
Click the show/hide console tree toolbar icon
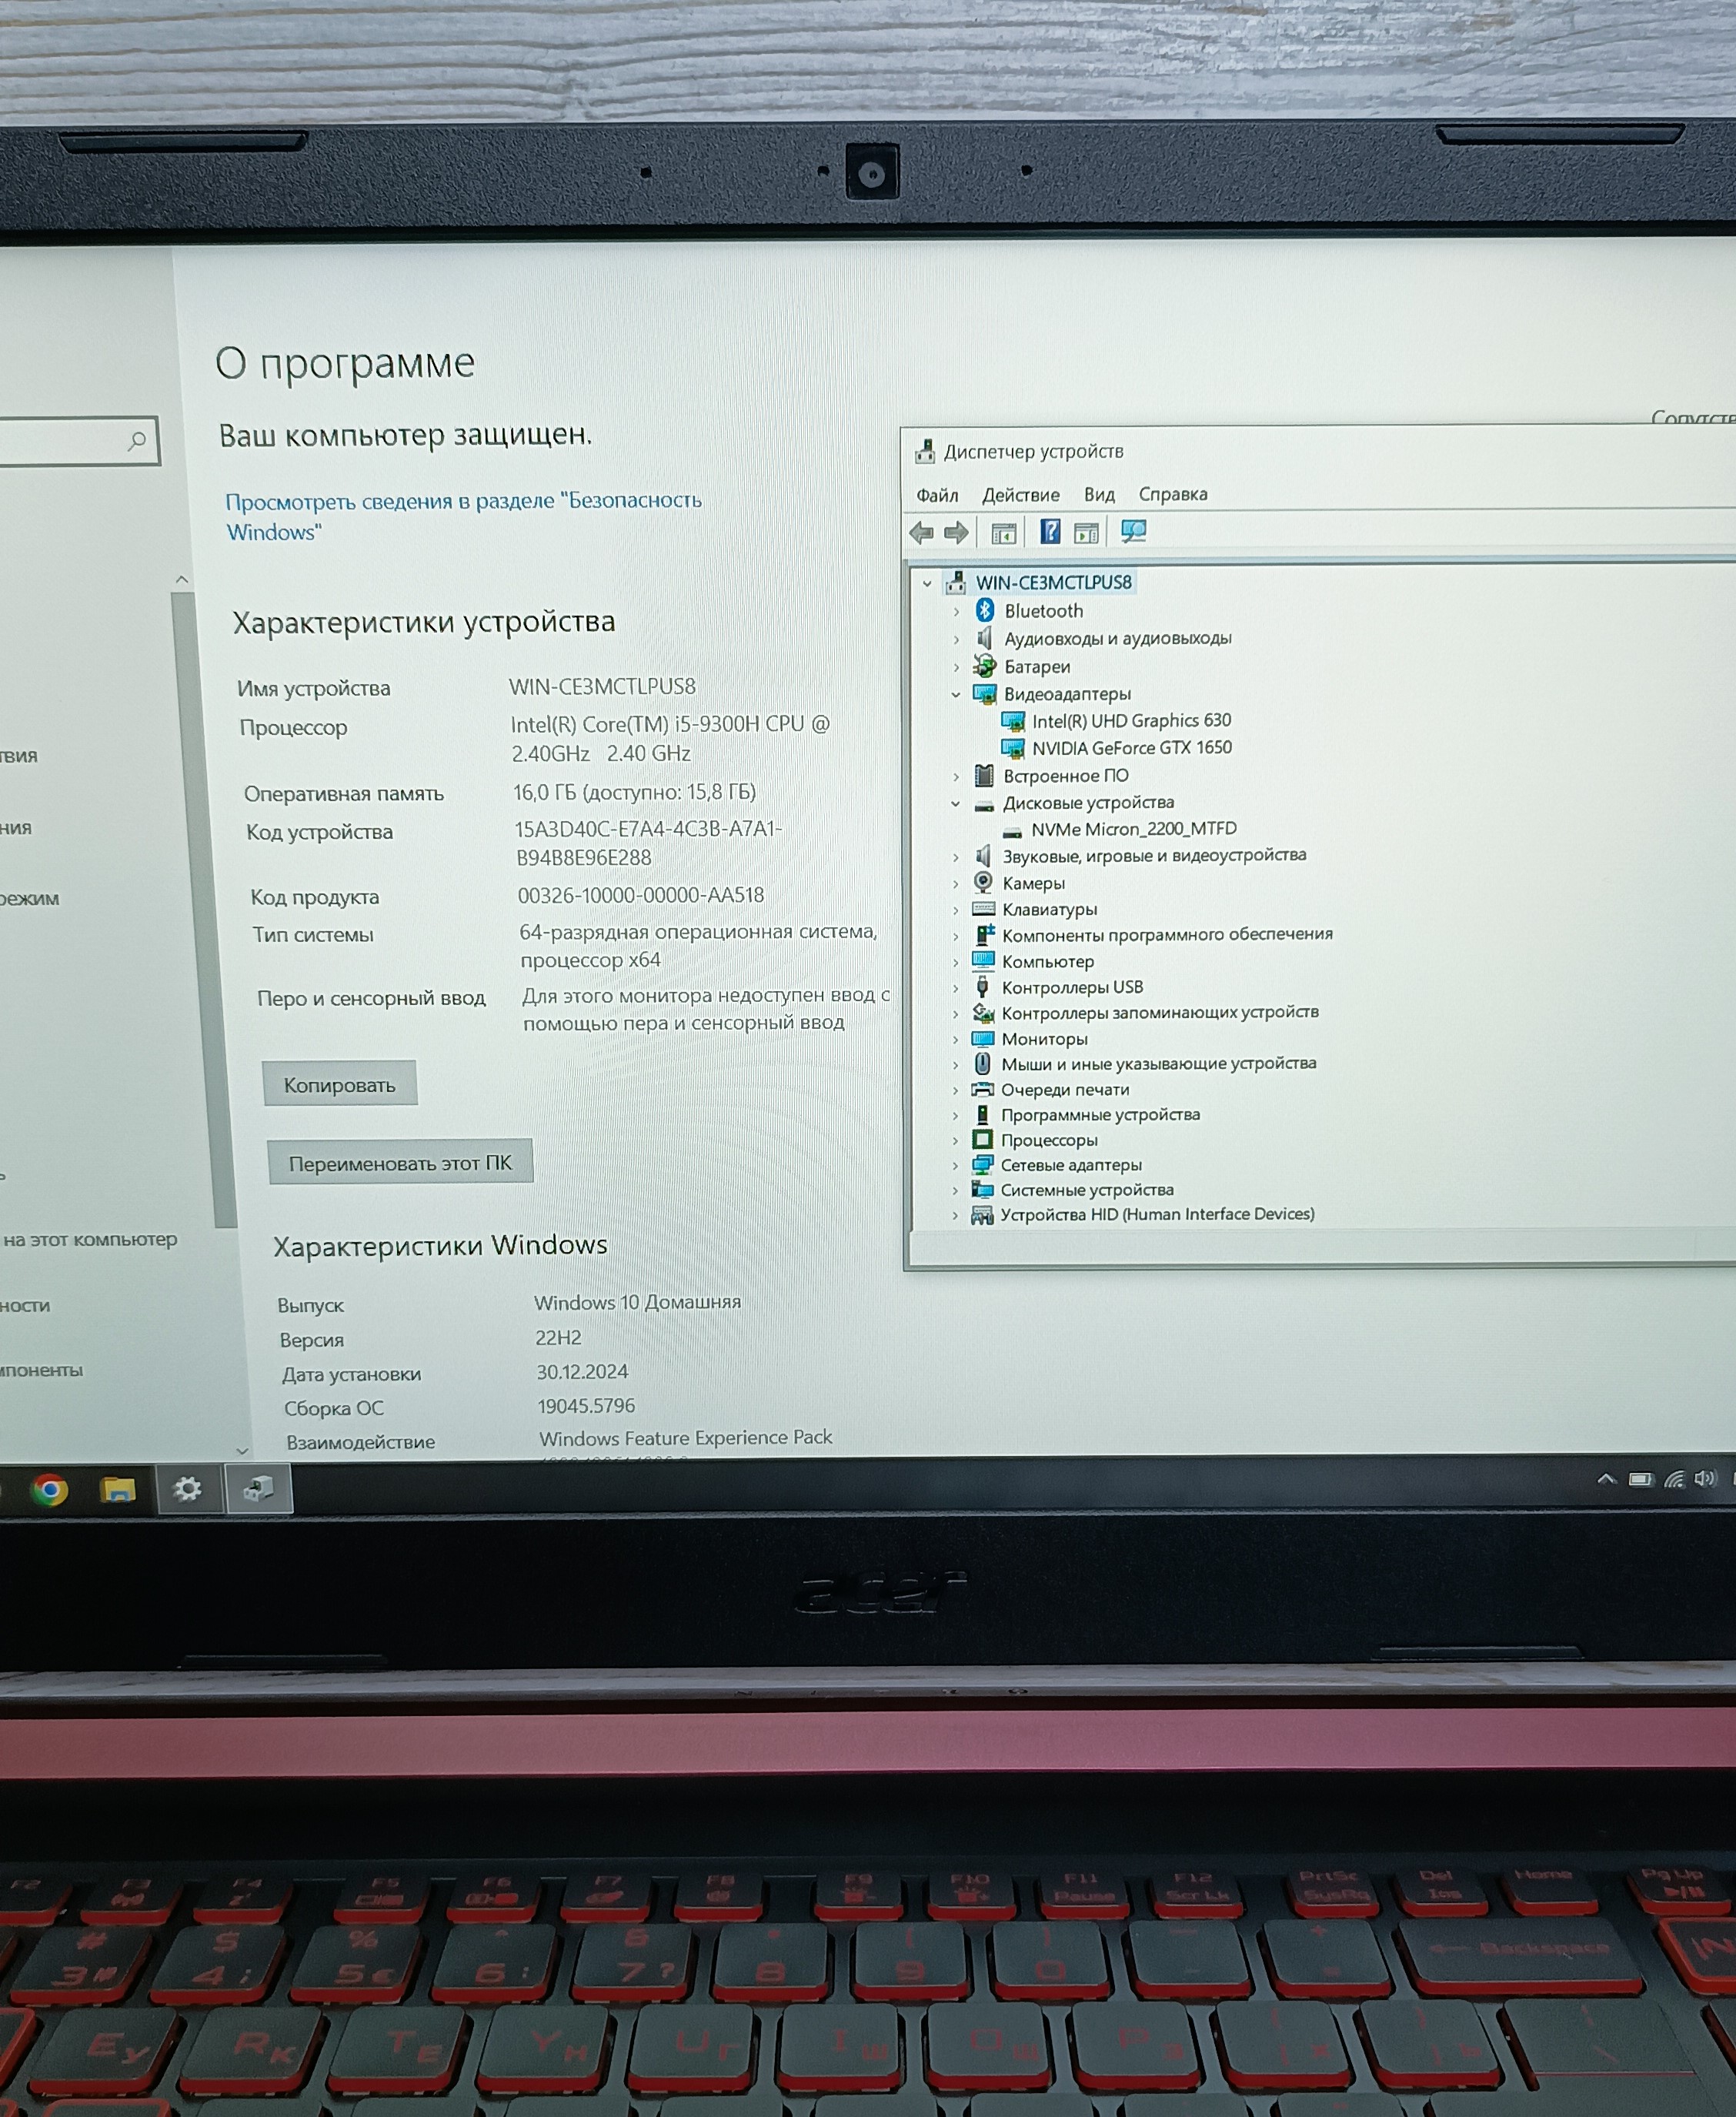pyautogui.click(x=1003, y=533)
